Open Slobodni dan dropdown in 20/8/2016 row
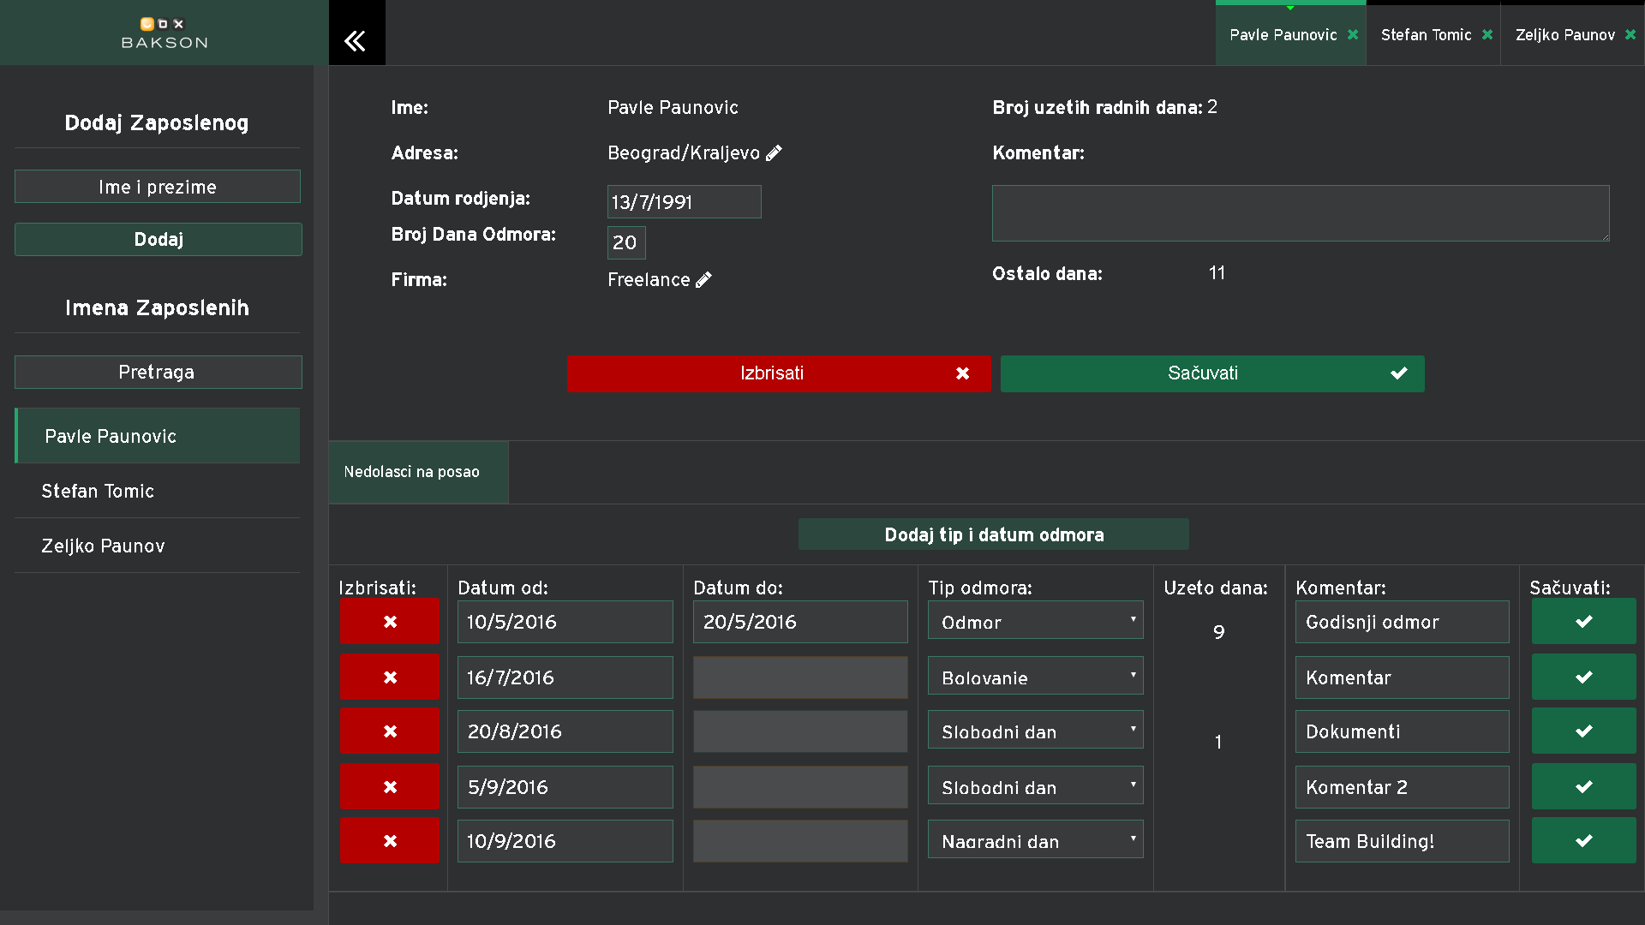Image resolution: width=1645 pixels, height=925 pixels. coord(1035,731)
